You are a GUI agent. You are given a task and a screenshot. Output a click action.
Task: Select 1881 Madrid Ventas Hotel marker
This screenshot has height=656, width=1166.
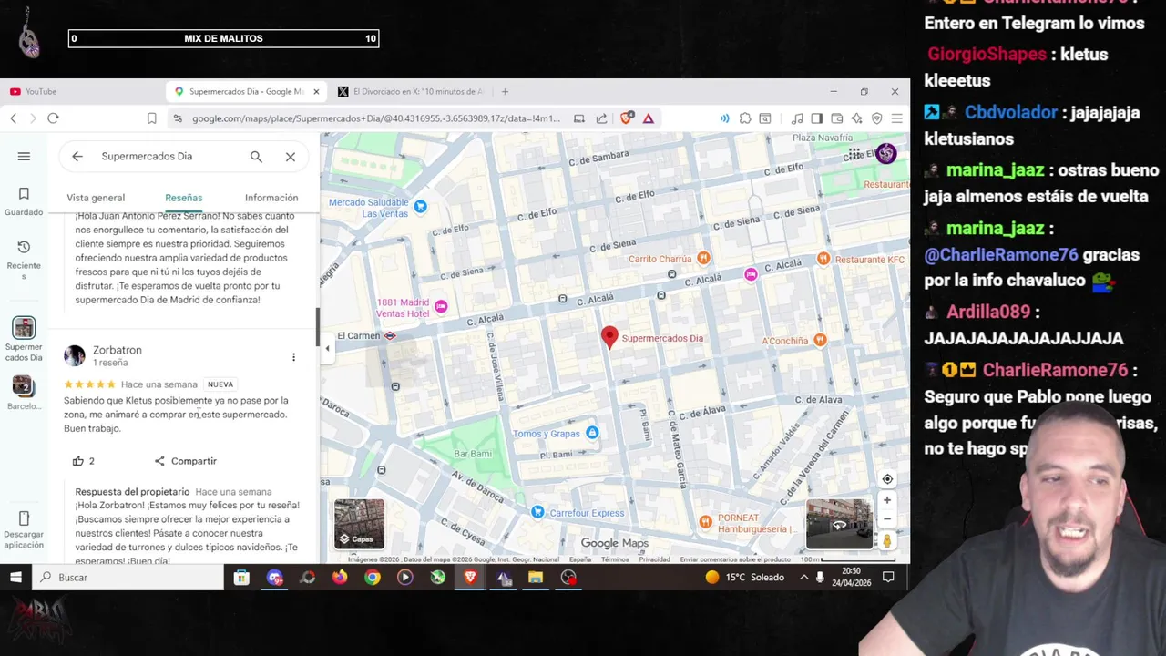click(x=441, y=306)
